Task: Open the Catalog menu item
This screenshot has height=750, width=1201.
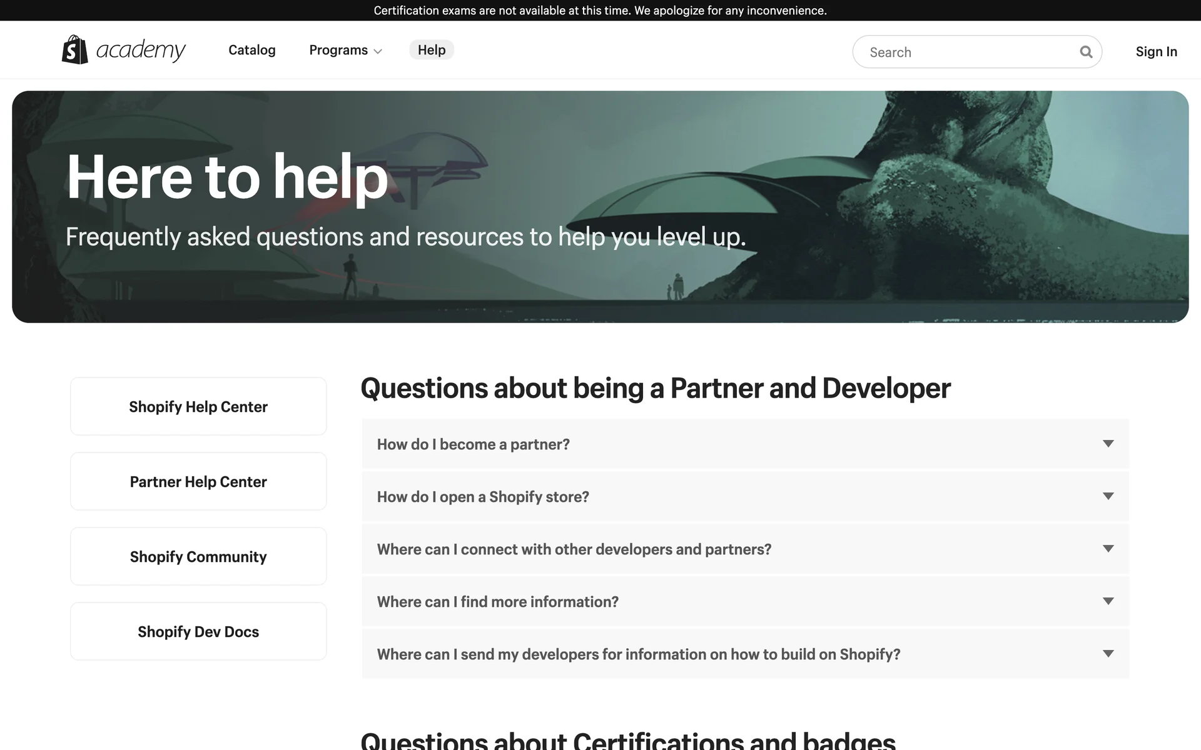Action: [x=251, y=50]
